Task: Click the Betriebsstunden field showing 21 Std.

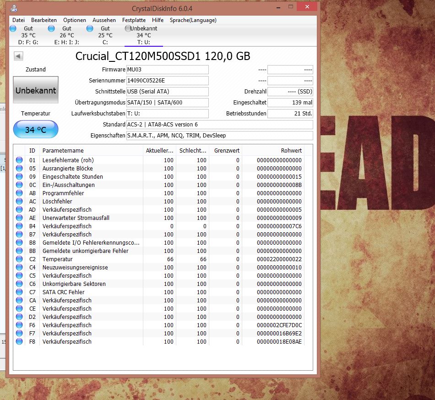Action: (290, 114)
